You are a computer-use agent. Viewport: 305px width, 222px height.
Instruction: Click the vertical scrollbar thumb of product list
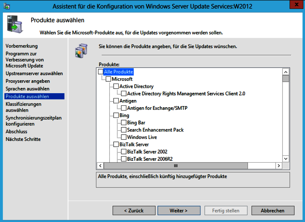pos(286,79)
